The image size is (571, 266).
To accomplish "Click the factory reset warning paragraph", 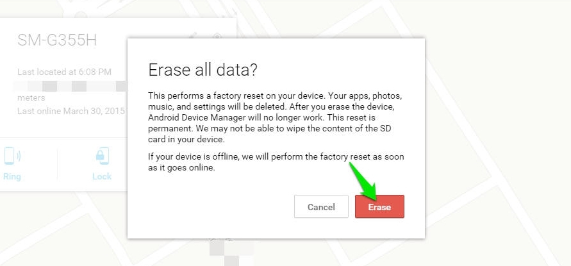I will [276, 118].
